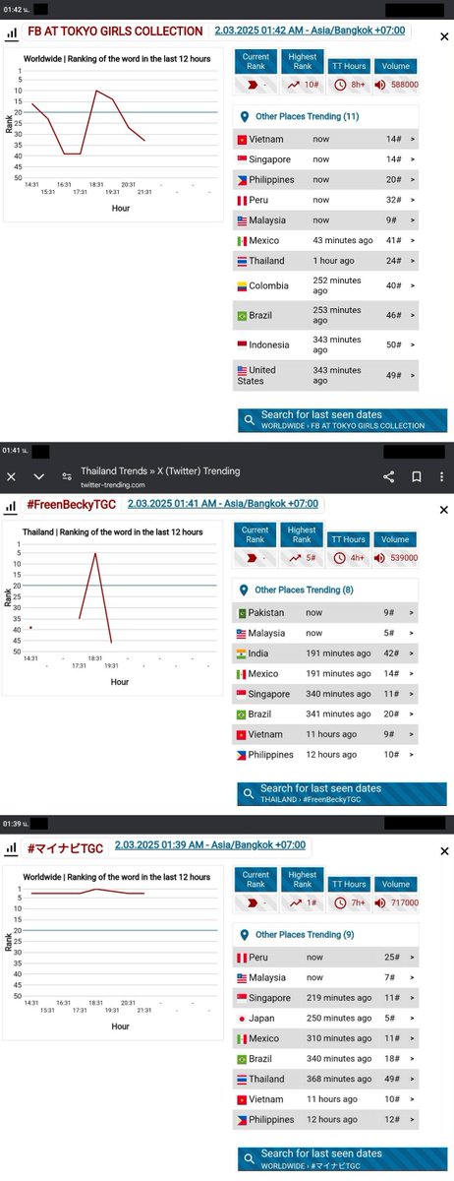Select Pakistan flag in 9# row
Image resolution: width=454 pixels, height=1181 pixels.
[242, 613]
